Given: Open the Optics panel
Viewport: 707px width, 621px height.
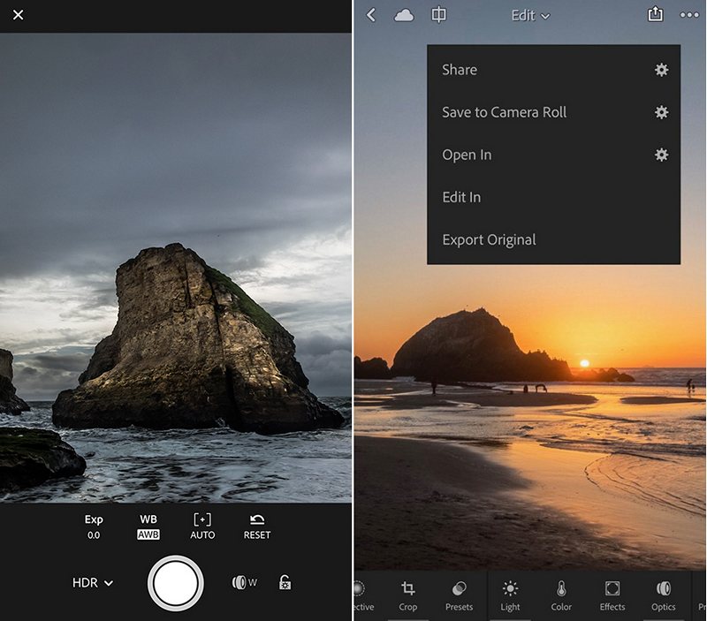Looking at the screenshot, I should (x=664, y=595).
